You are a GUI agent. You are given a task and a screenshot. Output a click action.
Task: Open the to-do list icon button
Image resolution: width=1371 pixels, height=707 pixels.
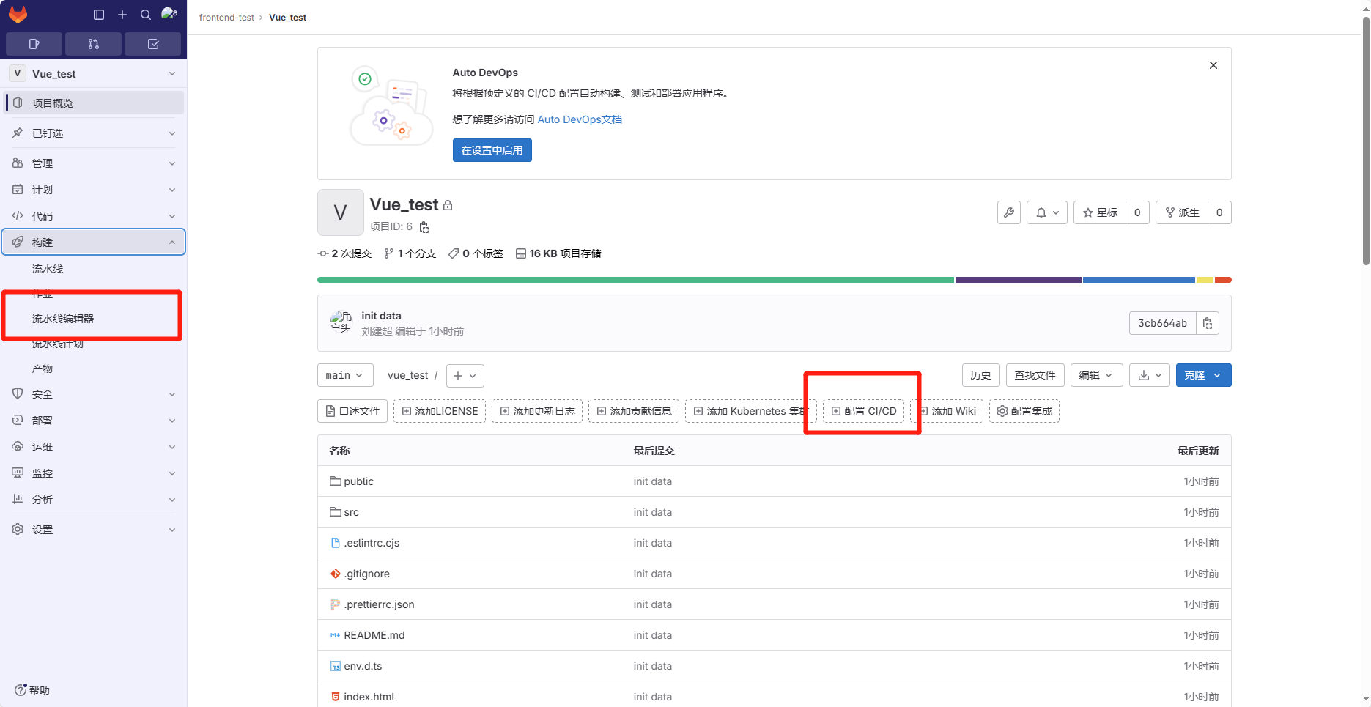153,44
